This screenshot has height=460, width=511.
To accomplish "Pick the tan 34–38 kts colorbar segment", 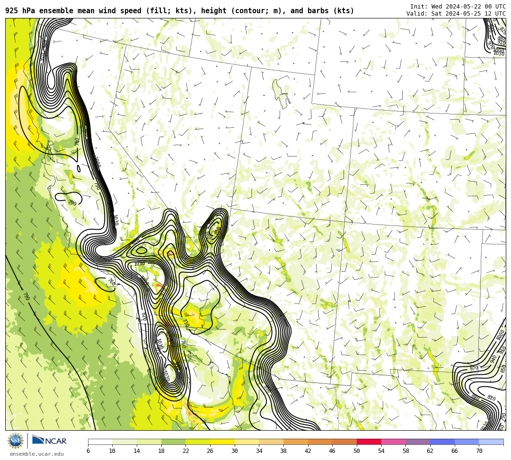I will pos(271,442).
